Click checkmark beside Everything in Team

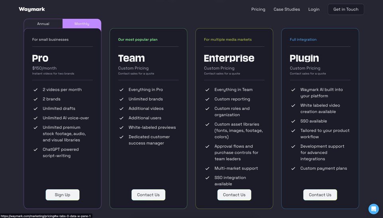[x=207, y=90]
